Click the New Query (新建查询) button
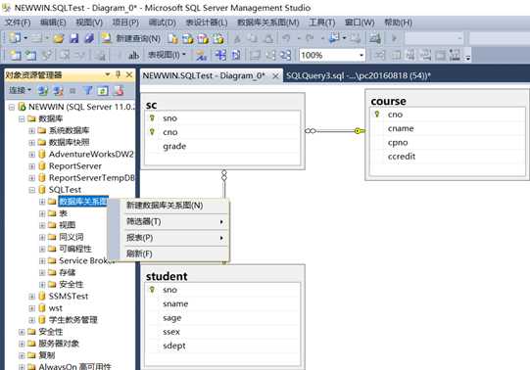The height and width of the screenshot is (370, 530). click(131, 38)
